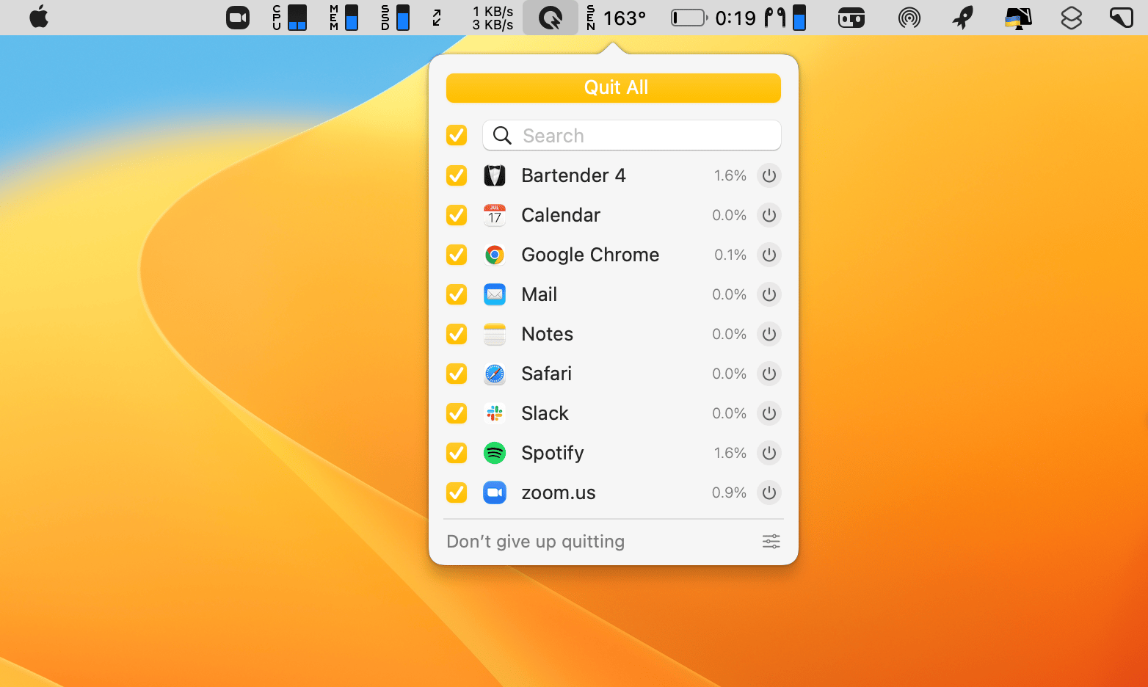
Task: Uncheck the Safari checkbox
Action: tap(457, 374)
